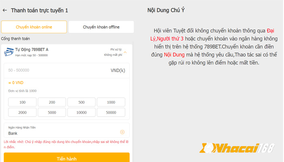The height and width of the screenshot is (162, 284).
Task: Click the Đơn vị tính là 1000 note
Action: [22, 91]
